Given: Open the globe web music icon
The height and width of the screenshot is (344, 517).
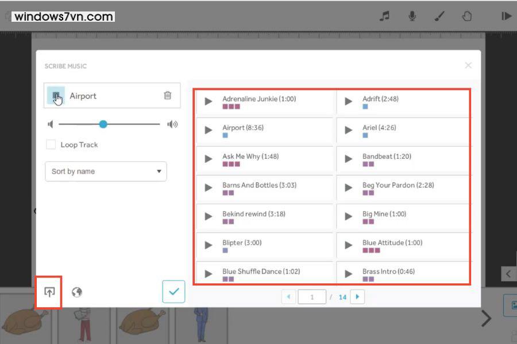Looking at the screenshot, I should pyautogui.click(x=77, y=292).
